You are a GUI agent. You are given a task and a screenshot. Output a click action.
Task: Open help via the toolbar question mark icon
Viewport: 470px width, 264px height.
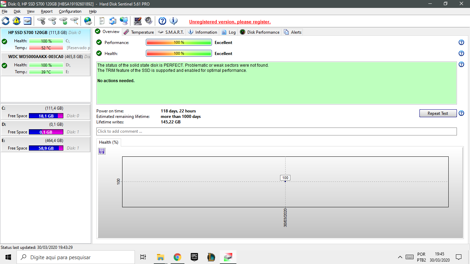162,21
